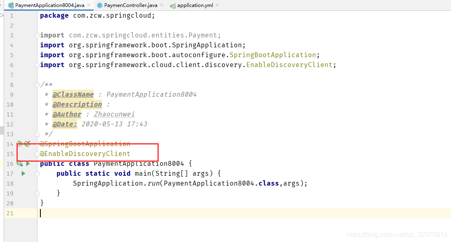The width and height of the screenshot is (451, 242).
Task: Click the comment fold end marker on line 13
Action: click(x=37, y=134)
